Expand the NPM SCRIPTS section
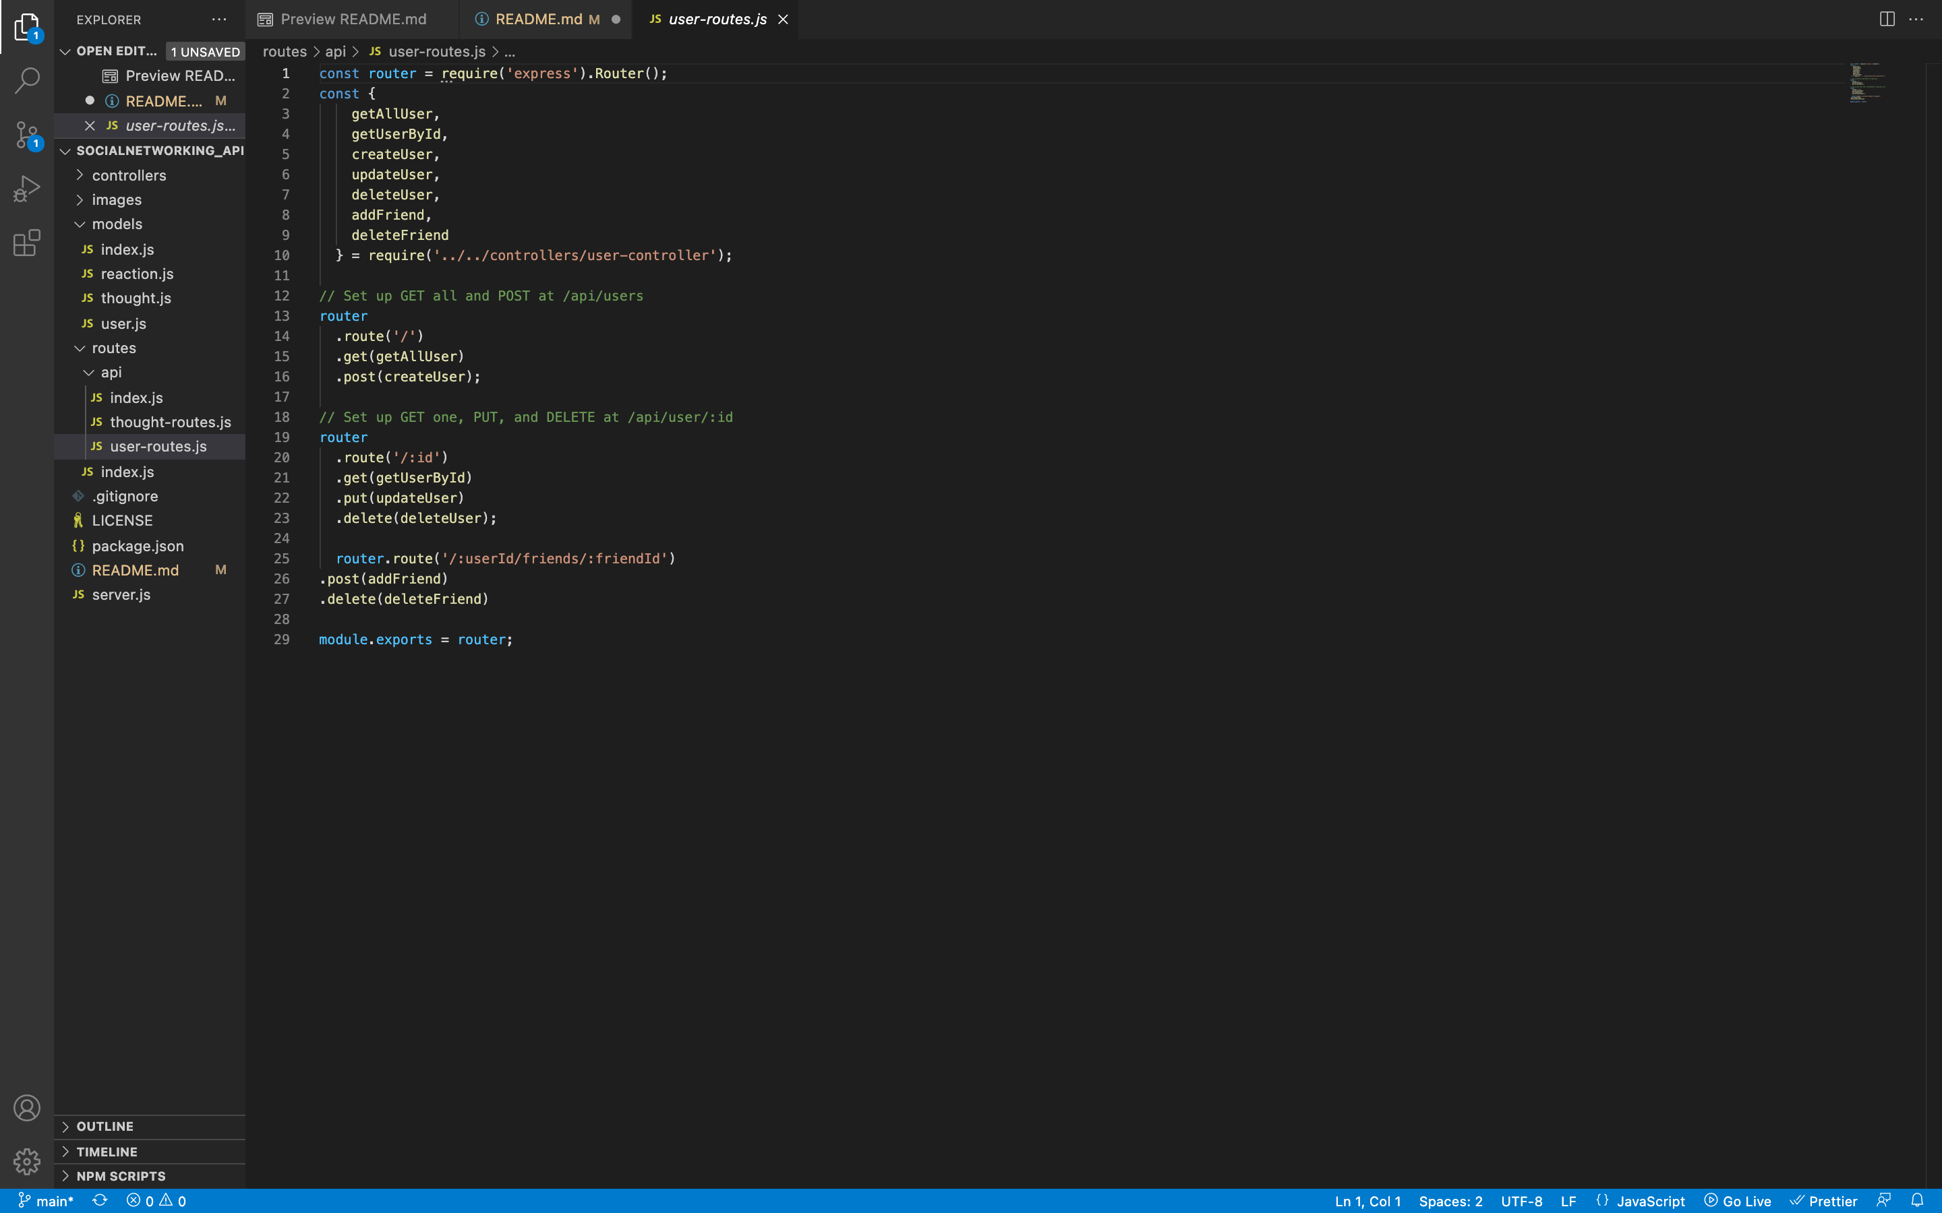This screenshot has height=1213, width=1942. pyautogui.click(x=121, y=1176)
